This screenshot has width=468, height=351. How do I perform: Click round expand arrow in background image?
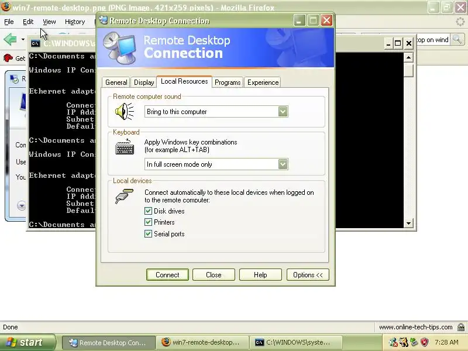click(x=22, y=206)
